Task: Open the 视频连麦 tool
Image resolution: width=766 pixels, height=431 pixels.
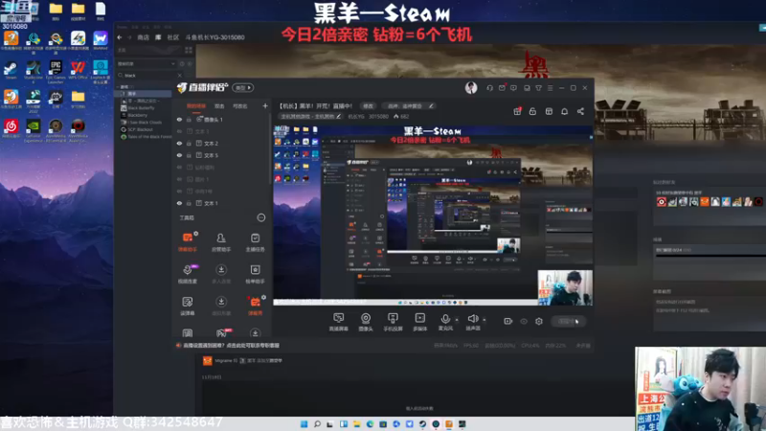Action: [x=188, y=274]
